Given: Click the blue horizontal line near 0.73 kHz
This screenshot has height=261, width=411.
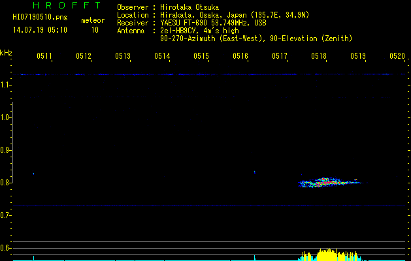Looking at the screenshot, I should [x=209, y=206].
